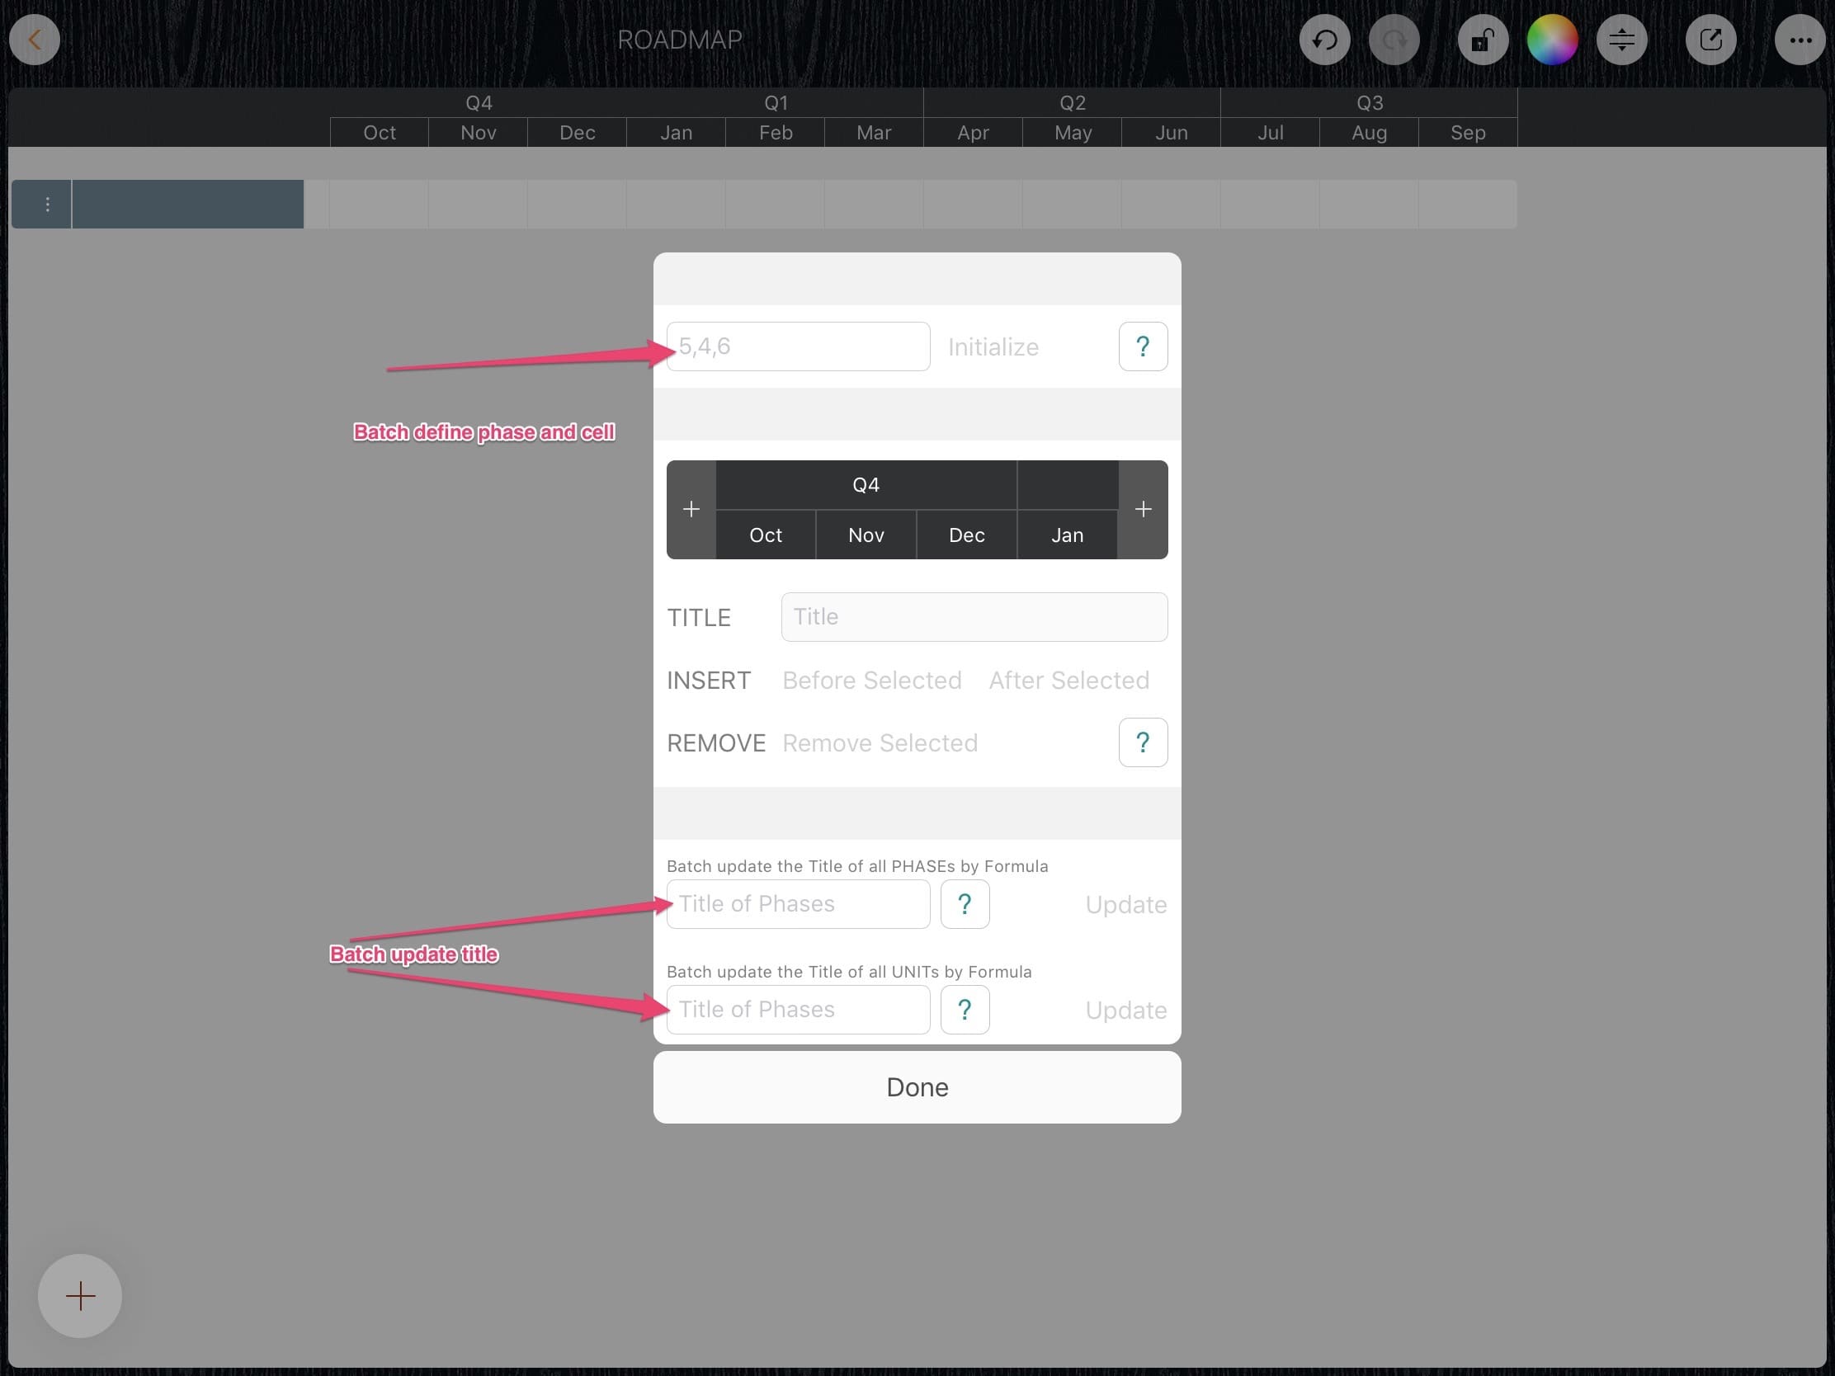The image size is (1835, 1376).
Task: Click the Initialize button
Action: (x=993, y=346)
